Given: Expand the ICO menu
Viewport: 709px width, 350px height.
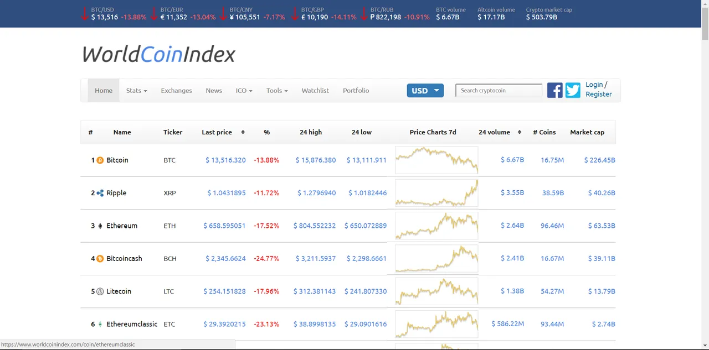Looking at the screenshot, I should (244, 91).
